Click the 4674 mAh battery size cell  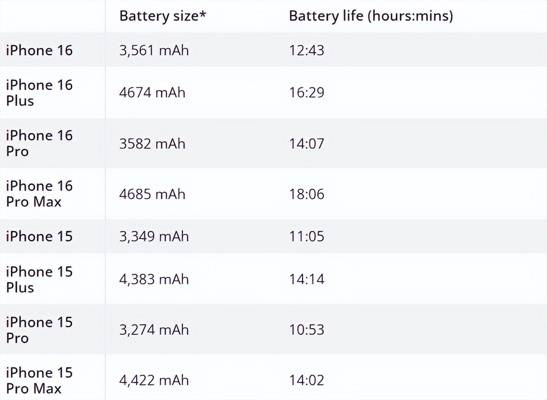[x=152, y=92]
